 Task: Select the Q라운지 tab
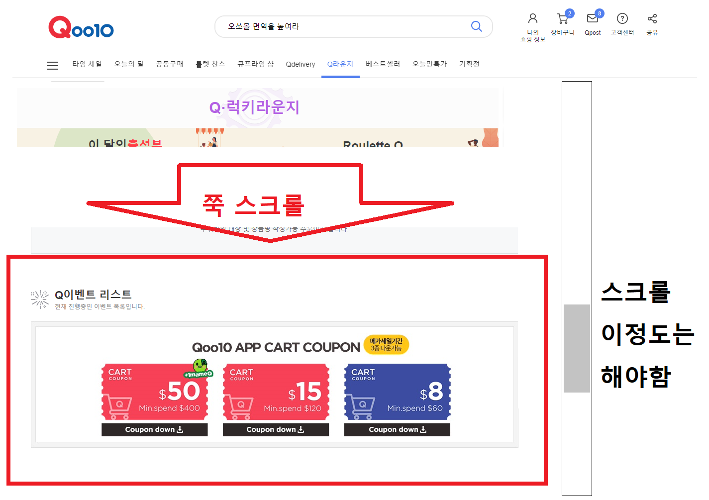340,64
